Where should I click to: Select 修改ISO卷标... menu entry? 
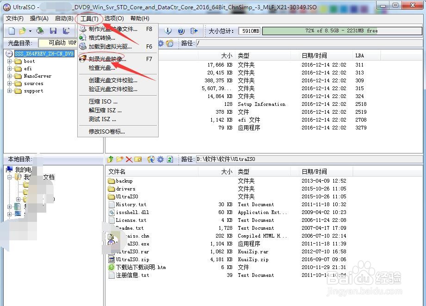point(118,132)
